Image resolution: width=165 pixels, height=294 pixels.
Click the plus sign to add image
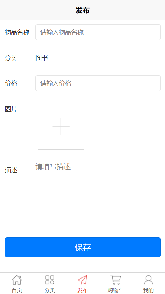click(x=61, y=126)
